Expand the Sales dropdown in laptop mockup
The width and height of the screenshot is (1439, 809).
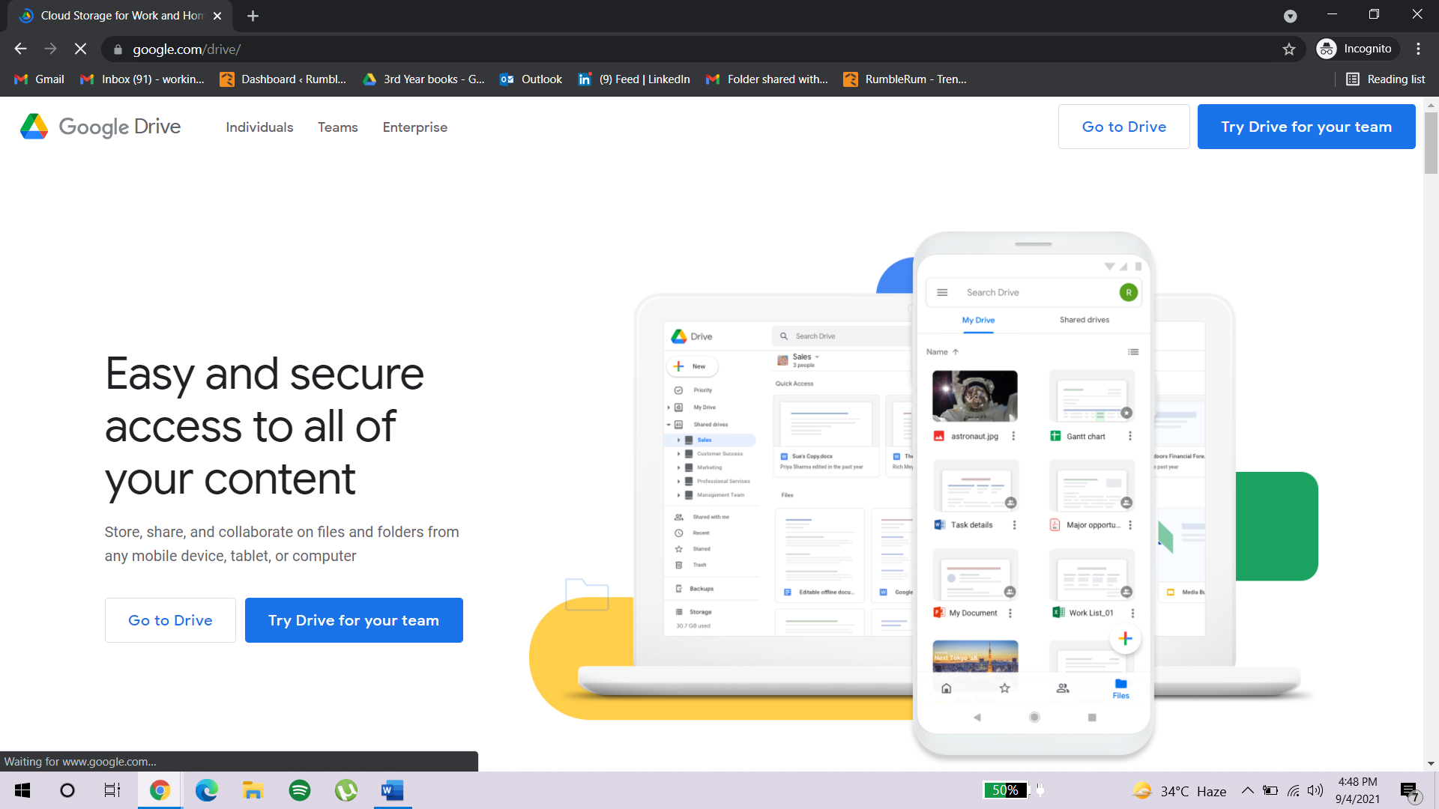817,357
